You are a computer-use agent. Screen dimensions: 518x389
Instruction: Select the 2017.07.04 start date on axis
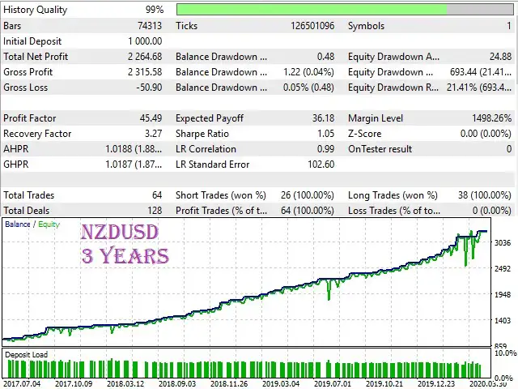click(x=23, y=383)
